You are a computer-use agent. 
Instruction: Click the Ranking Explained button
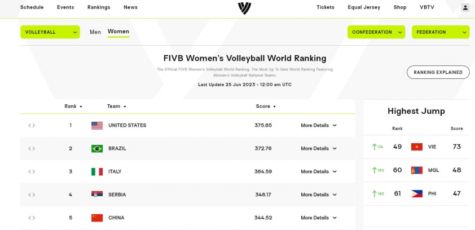point(438,72)
